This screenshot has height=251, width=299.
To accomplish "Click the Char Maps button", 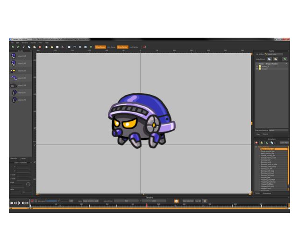I will point(284,143).
